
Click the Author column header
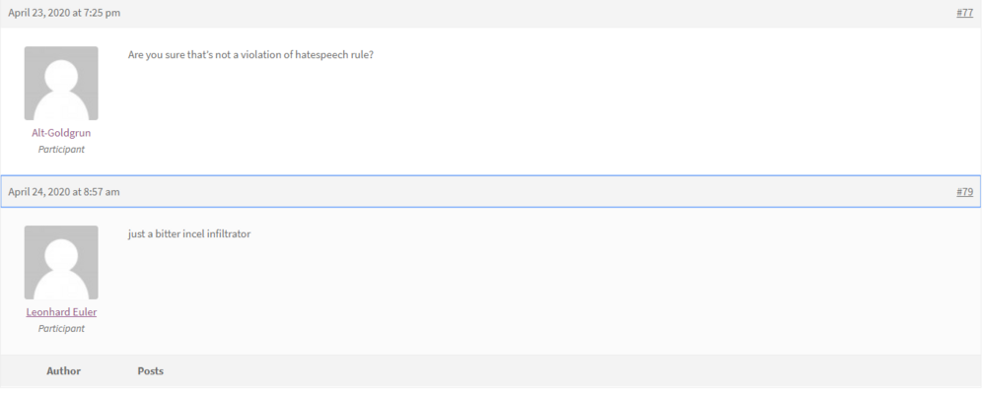(63, 371)
